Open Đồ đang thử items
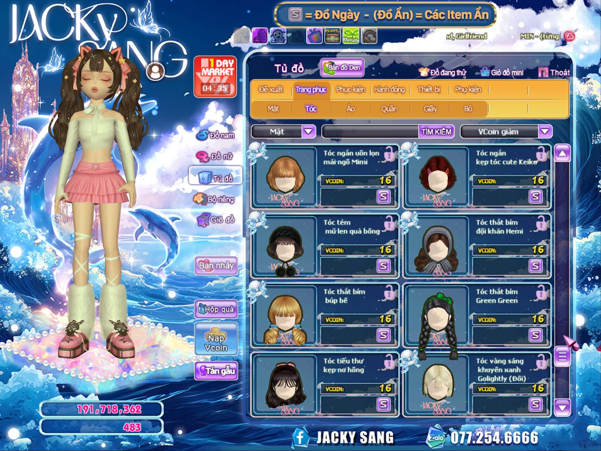 point(443,72)
